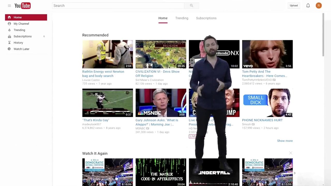Click the Matrix Code in AfterEffects thumbnail

tap(161, 172)
